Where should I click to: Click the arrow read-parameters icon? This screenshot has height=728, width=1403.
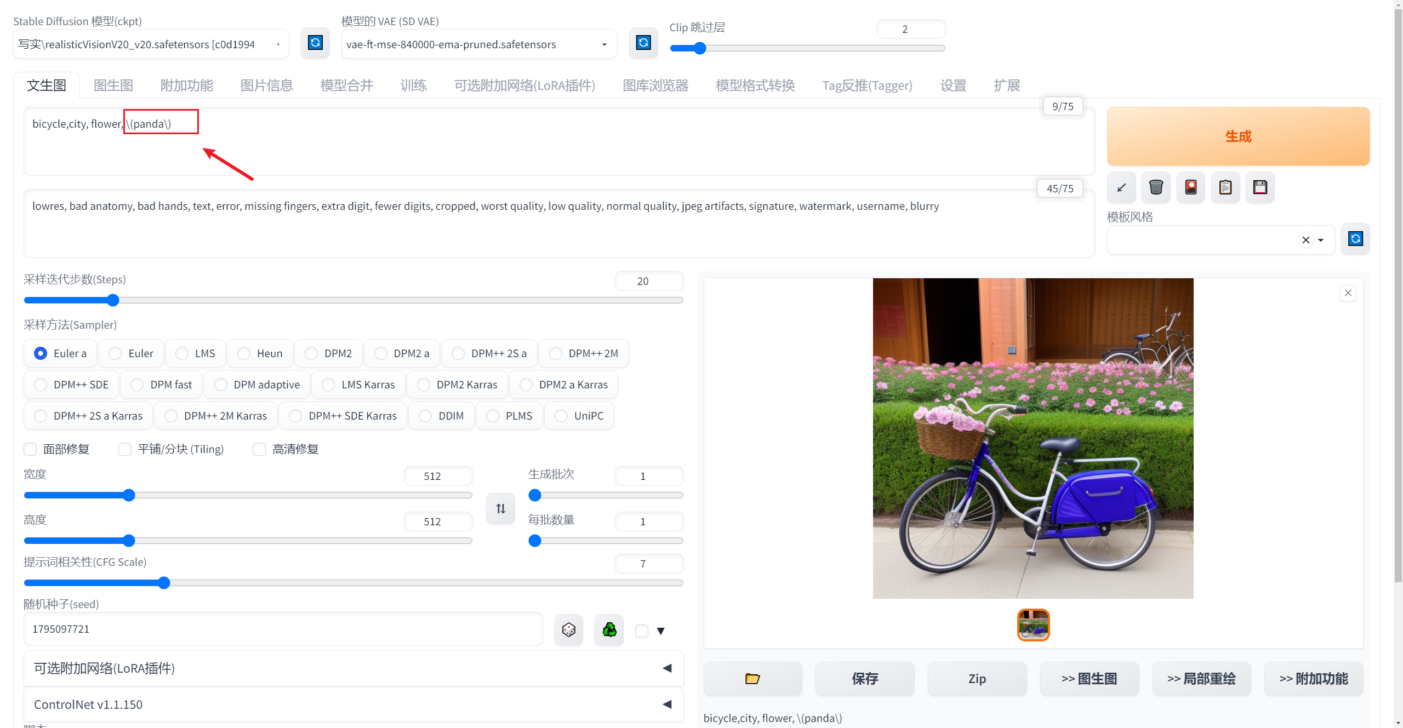pos(1121,187)
